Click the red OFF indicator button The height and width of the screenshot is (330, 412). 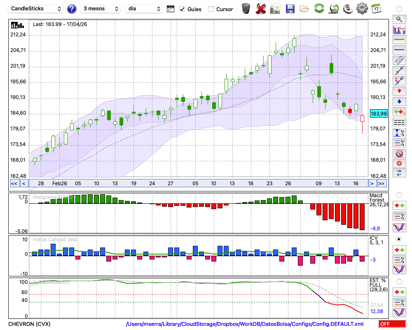pyautogui.click(x=392, y=324)
